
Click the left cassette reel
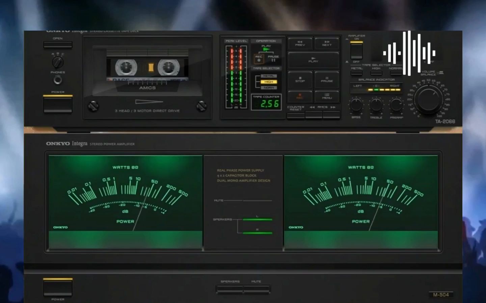click(x=126, y=67)
